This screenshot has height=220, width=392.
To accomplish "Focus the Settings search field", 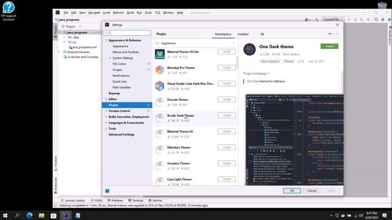I will pyautogui.click(x=127, y=33).
